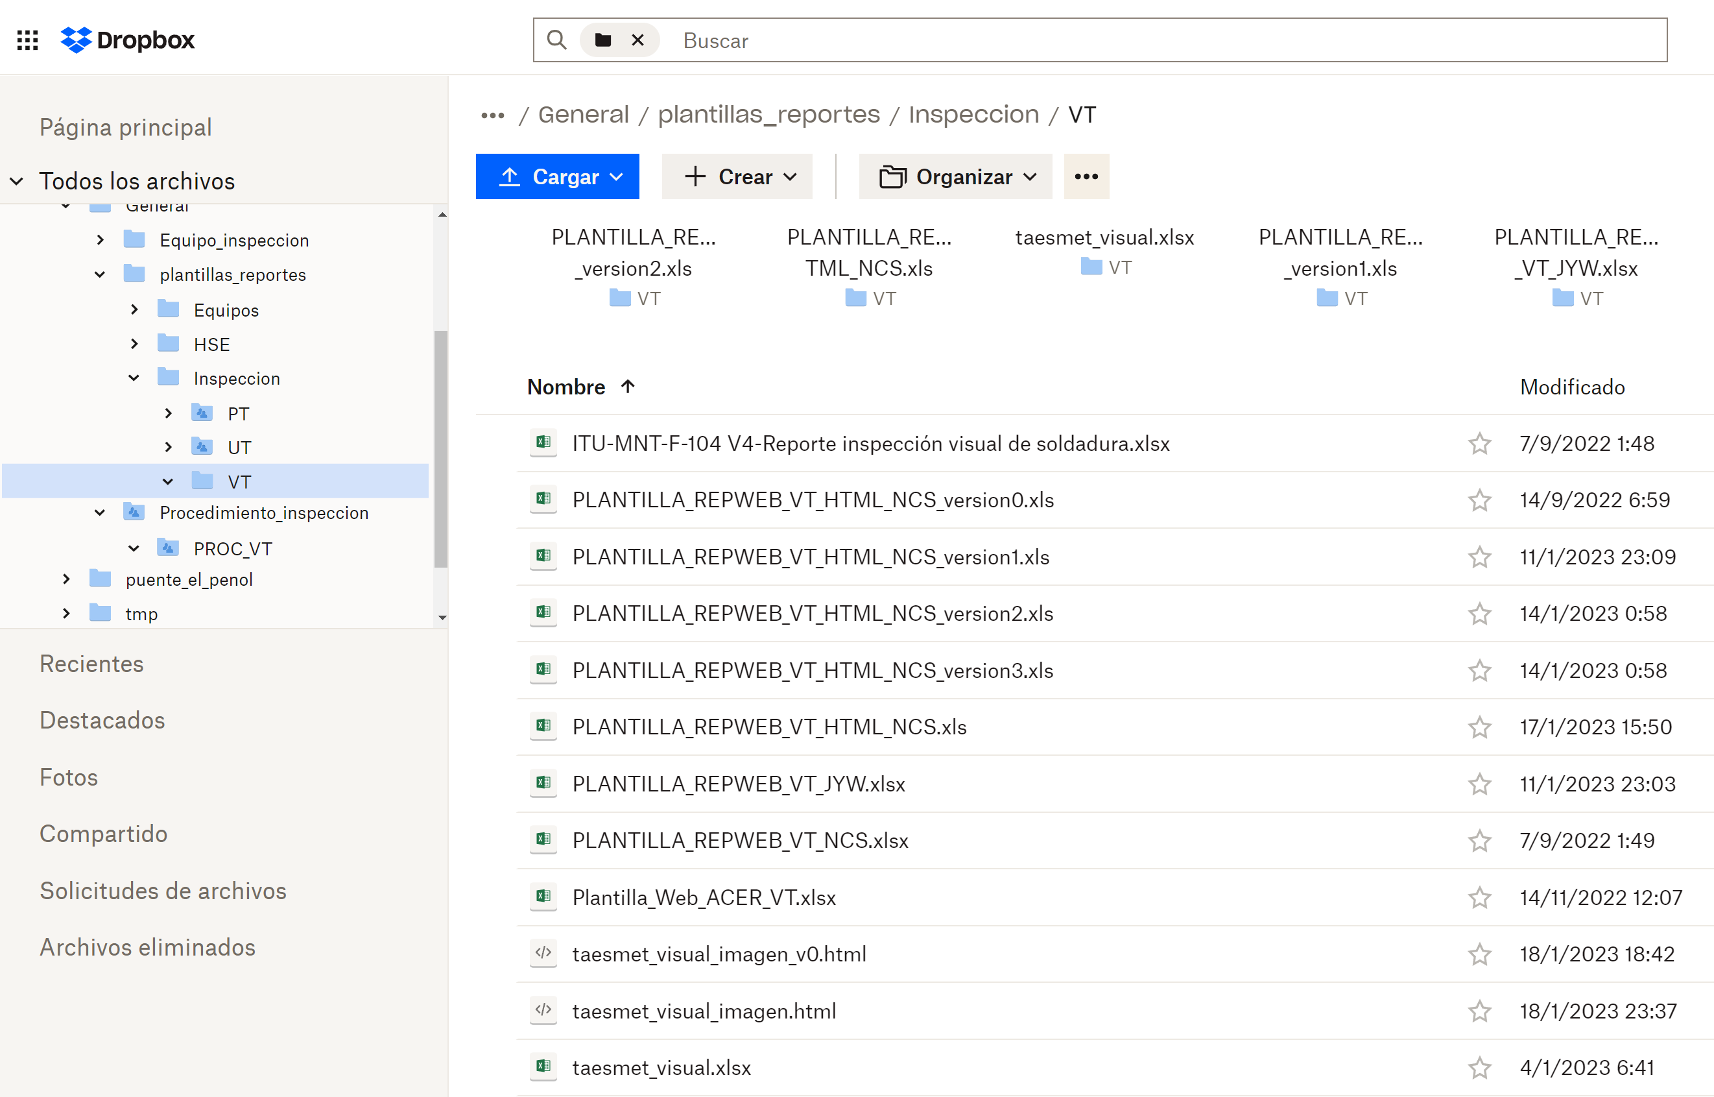Collapse the Inspeccion tree folder
This screenshot has height=1097, width=1714.
coord(134,378)
